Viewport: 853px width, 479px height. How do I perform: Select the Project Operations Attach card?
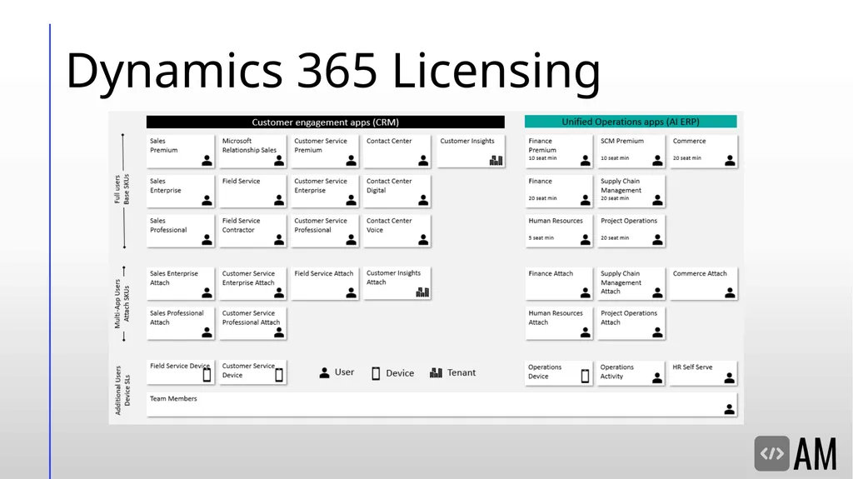point(631,323)
